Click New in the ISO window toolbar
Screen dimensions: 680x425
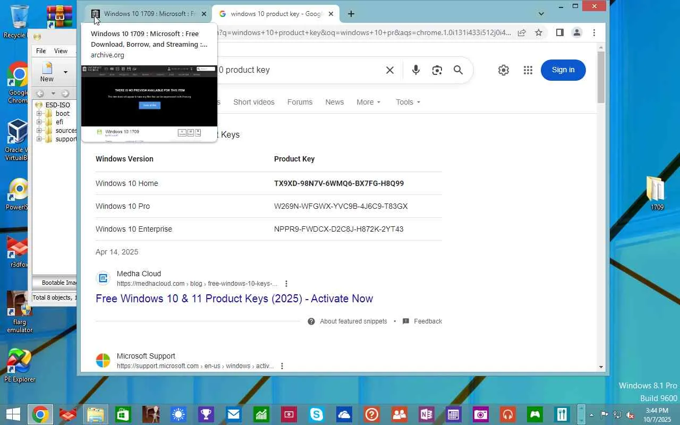pyautogui.click(x=47, y=72)
